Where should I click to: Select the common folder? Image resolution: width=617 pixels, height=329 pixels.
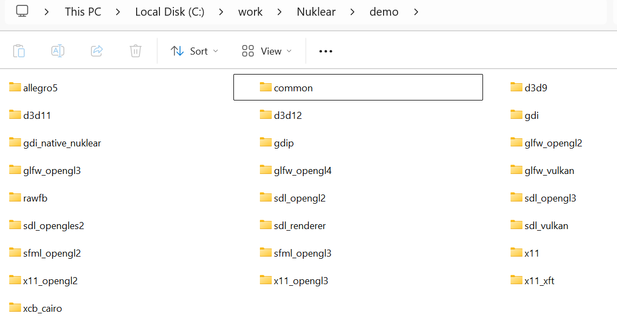coord(293,88)
